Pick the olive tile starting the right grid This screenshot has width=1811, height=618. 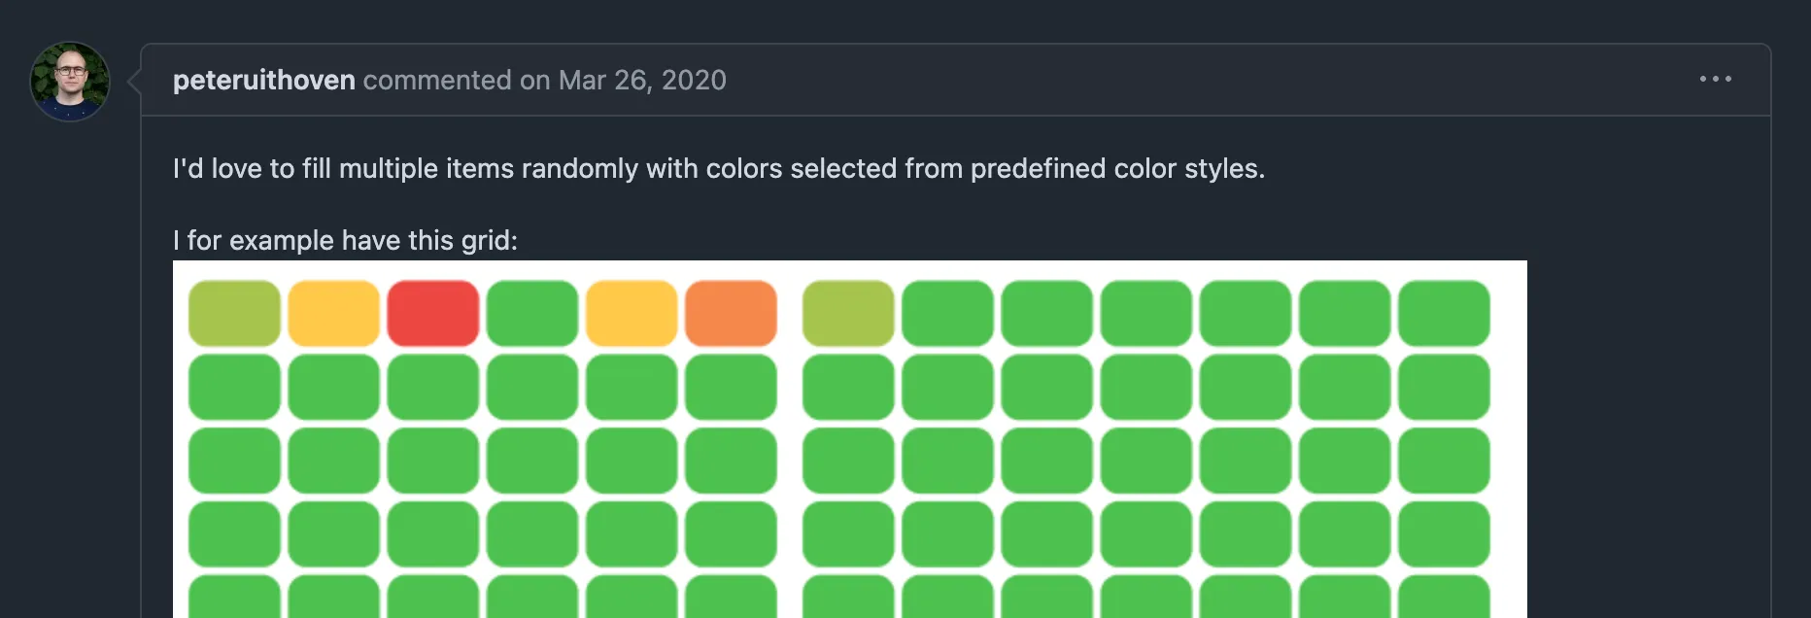(x=848, y=314)
